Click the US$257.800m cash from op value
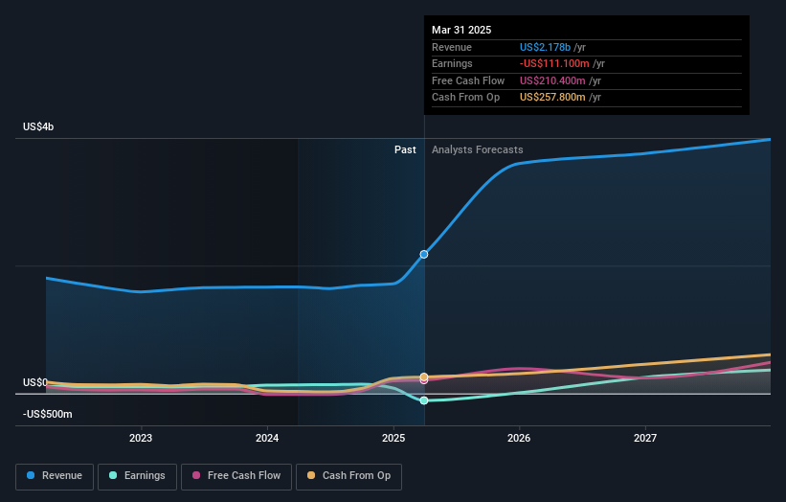Image resolution: width=786 pixels, height=502 pixels. (552, 98)
